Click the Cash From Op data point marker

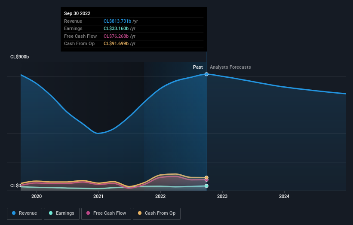pyautogui.click(x=206, y=178)
